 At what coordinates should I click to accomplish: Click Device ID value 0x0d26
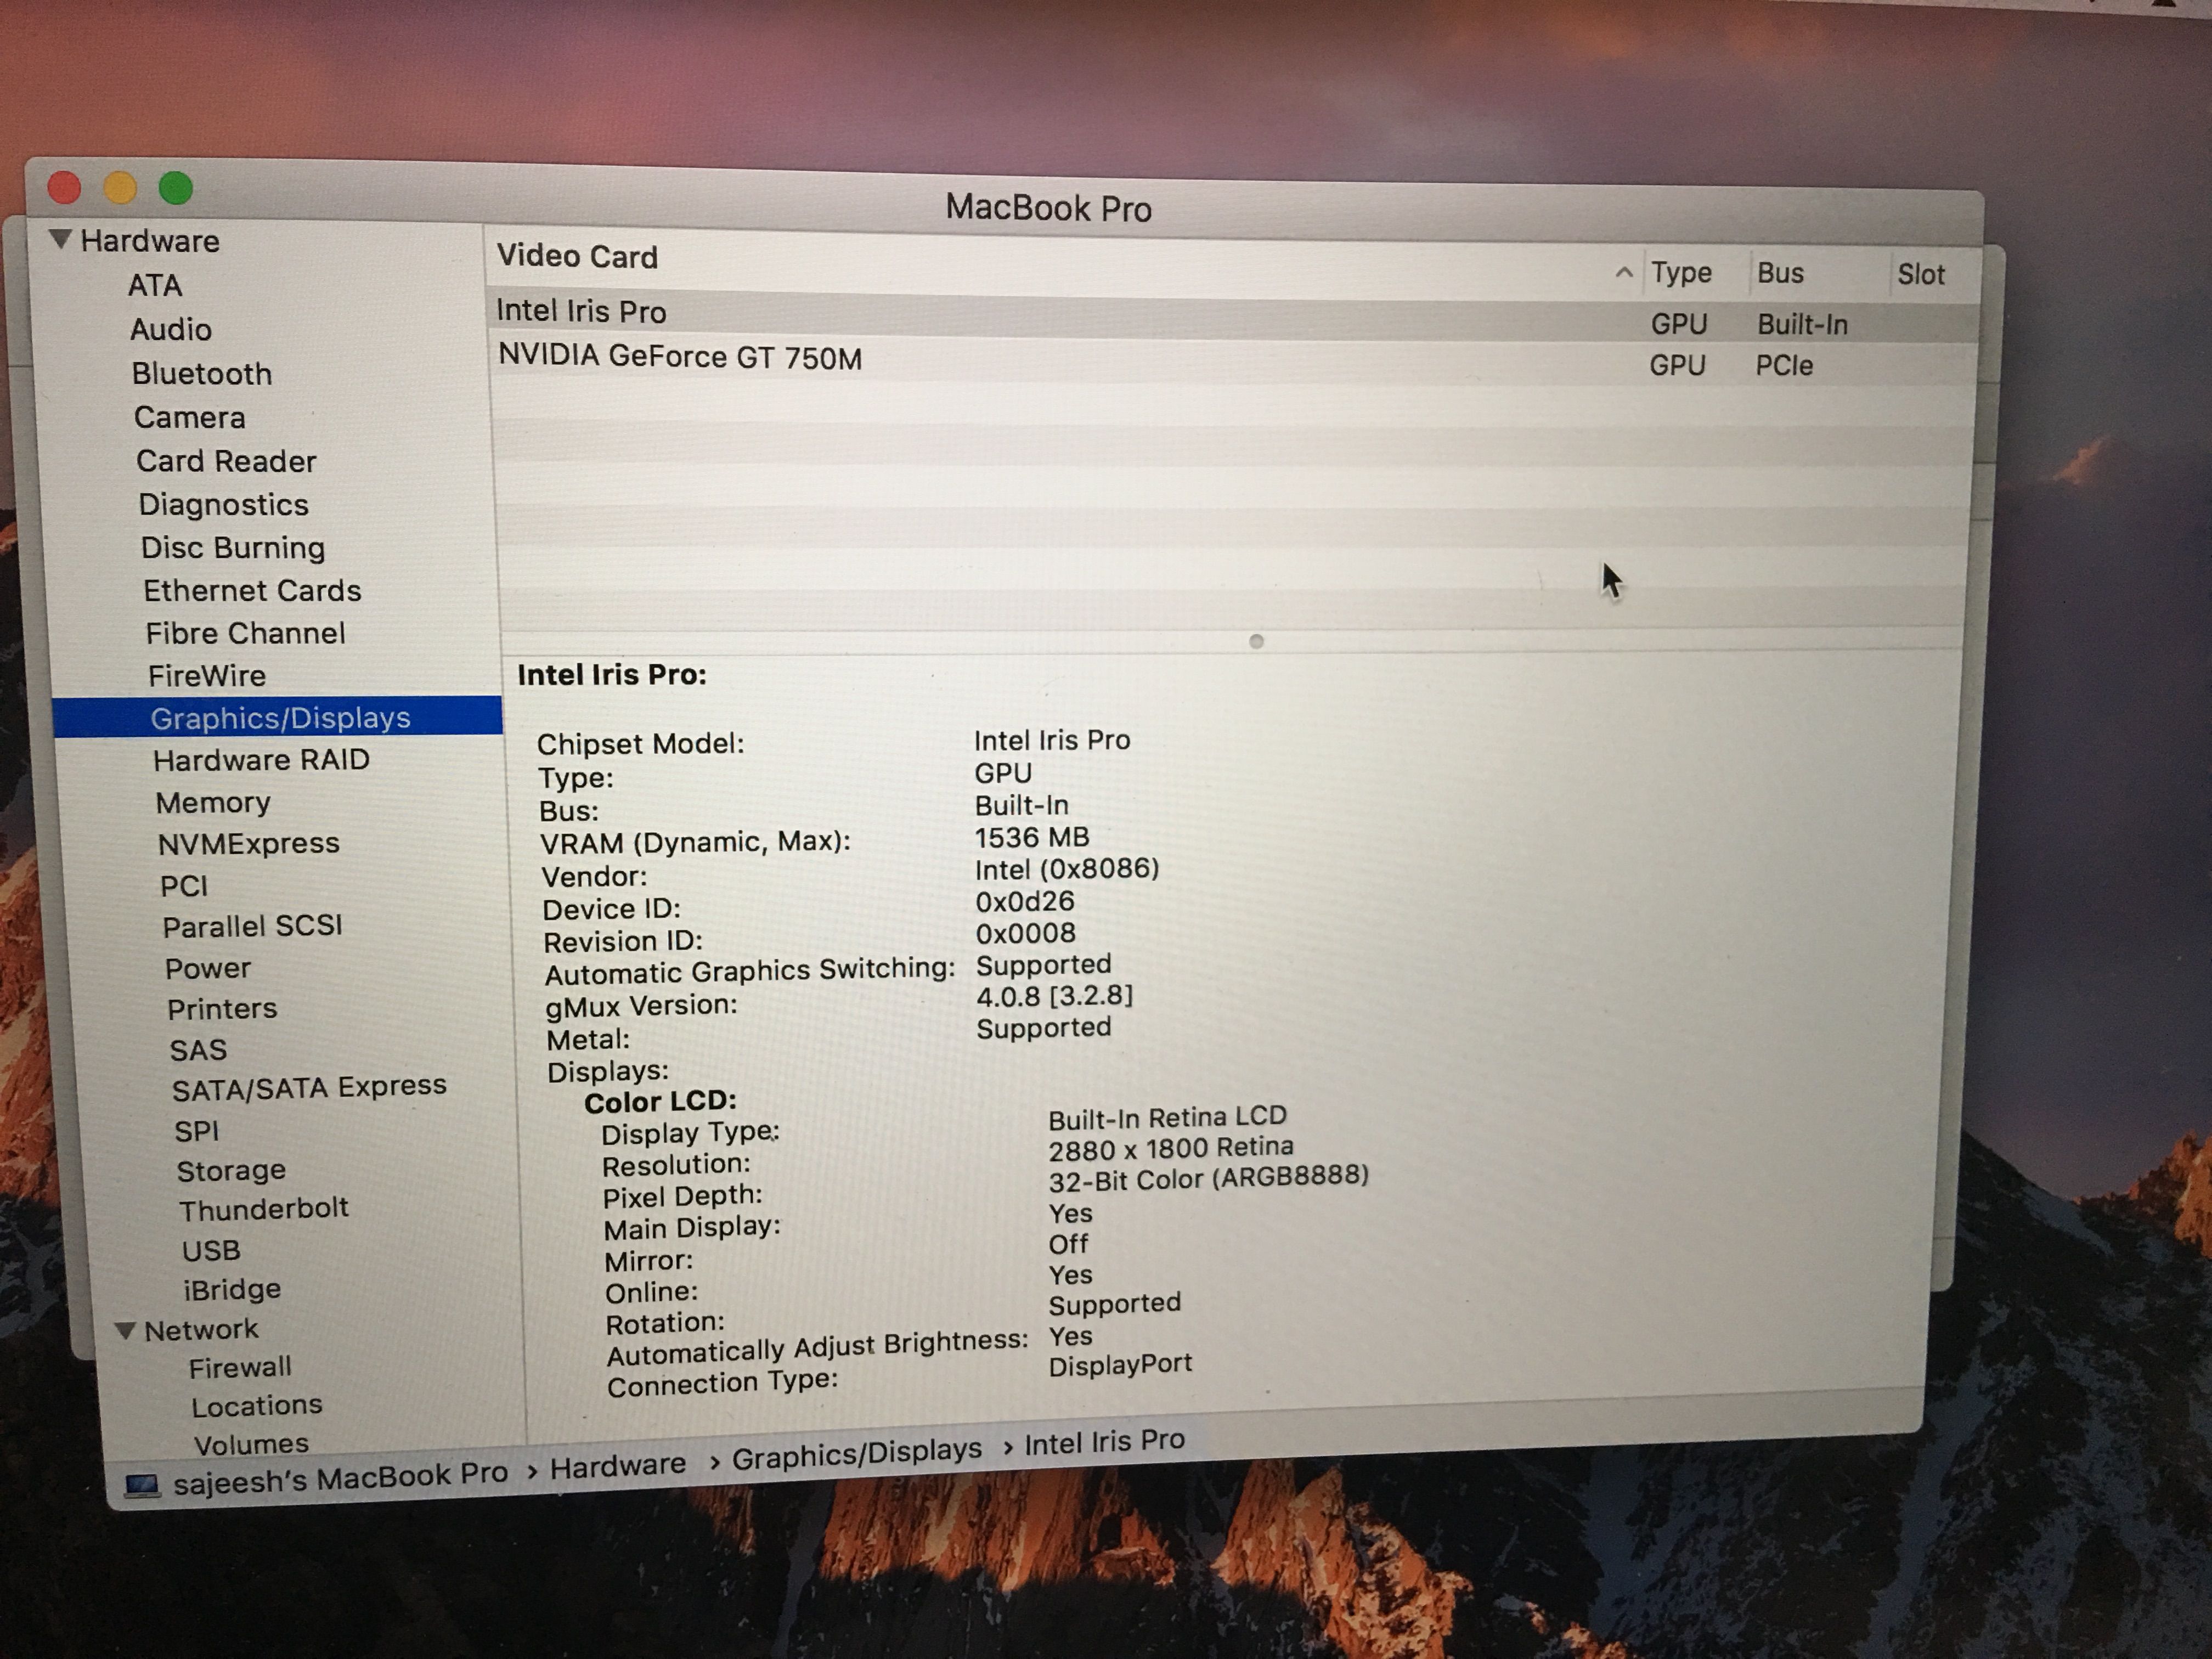(1025, 901)
